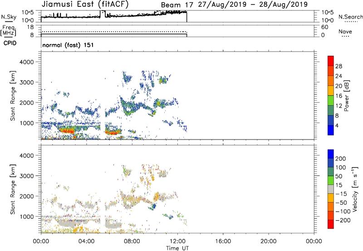Image resolution: width=363 pixels, height=251 pixels.
Task: Click the '4000' tick on the power panel
Action: coord(27,62)
